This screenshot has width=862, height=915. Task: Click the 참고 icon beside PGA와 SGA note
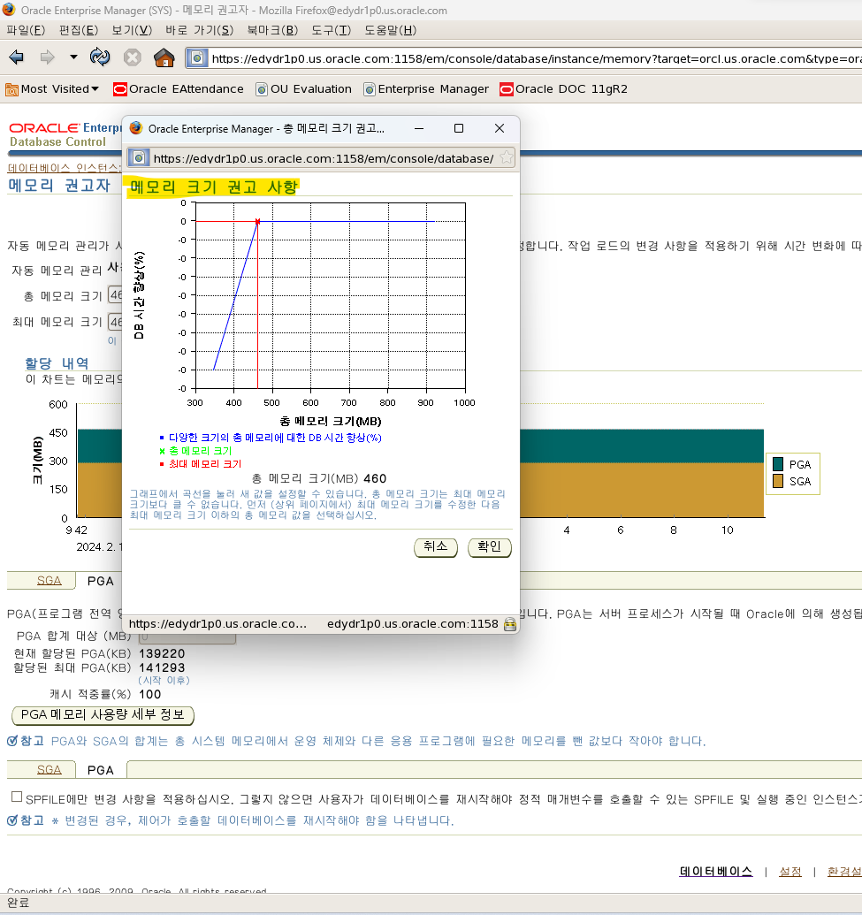(12, 741)
